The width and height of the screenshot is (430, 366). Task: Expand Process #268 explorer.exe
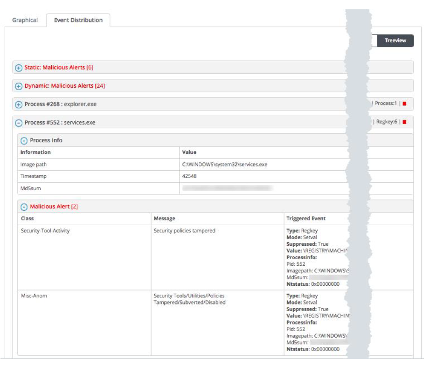(19, 104)
